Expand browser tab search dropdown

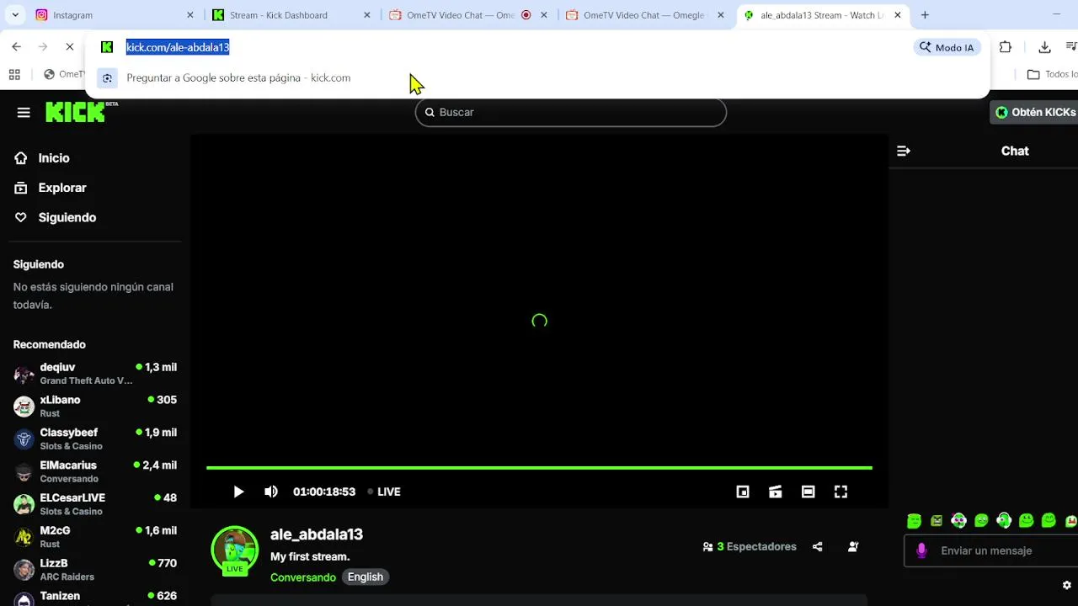[x=15, y=15]
